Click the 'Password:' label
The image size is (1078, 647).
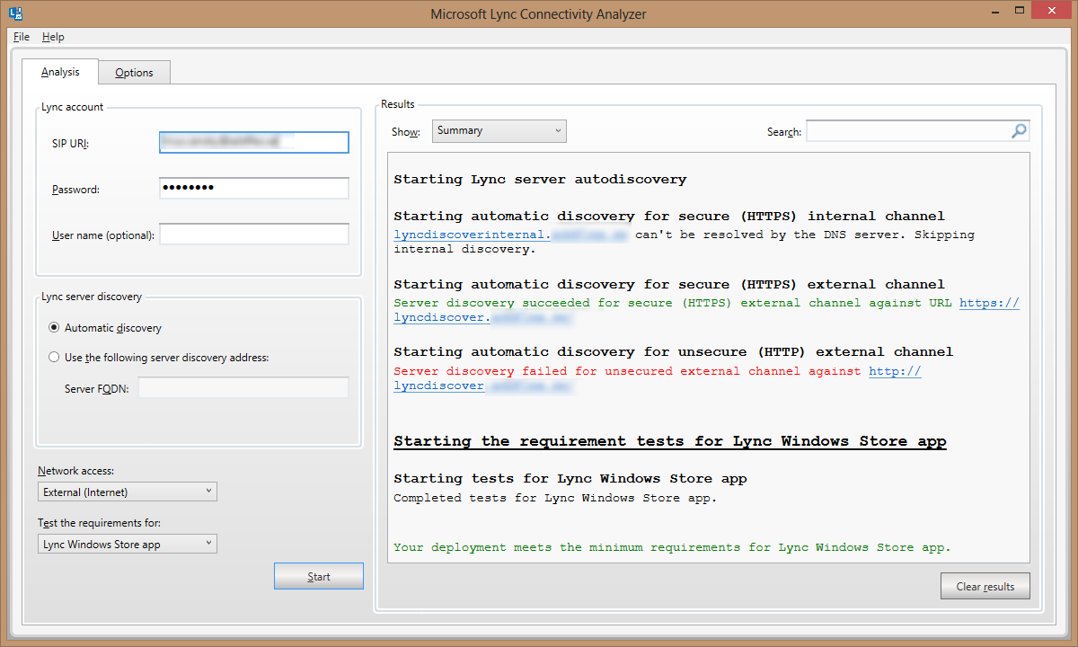pos(75,190)
